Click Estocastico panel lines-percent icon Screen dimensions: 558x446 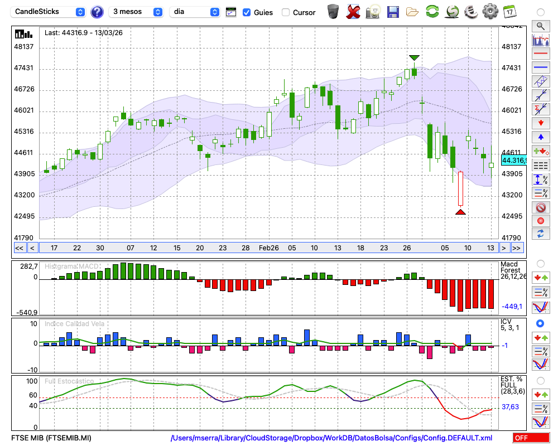coord(541,408)
